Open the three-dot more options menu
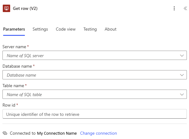Screen dimensions: 189x139 pyautogui.click(x=174, y=8)
